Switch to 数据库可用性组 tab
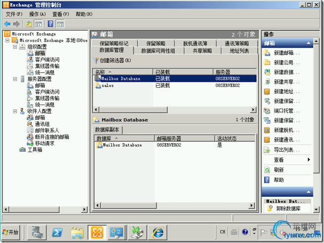This screenshot has width=324, height=243. [158, 51]
